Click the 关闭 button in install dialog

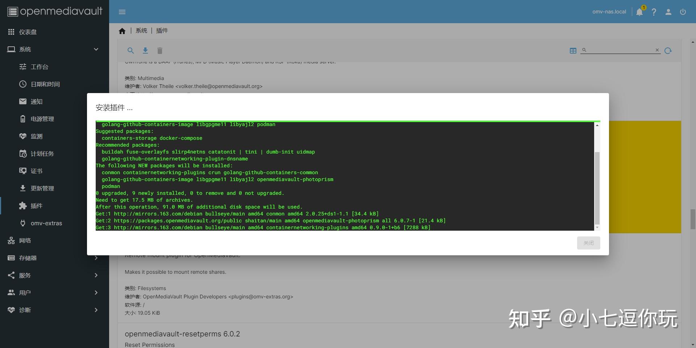(588, 243)
